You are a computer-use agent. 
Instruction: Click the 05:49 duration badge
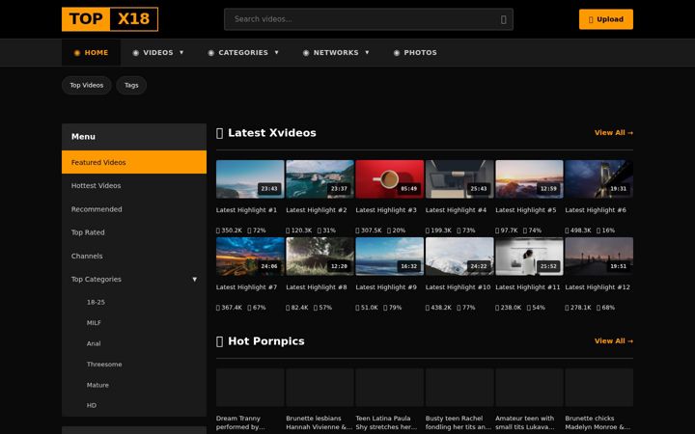pyautogui.click(x=408, y=189)
